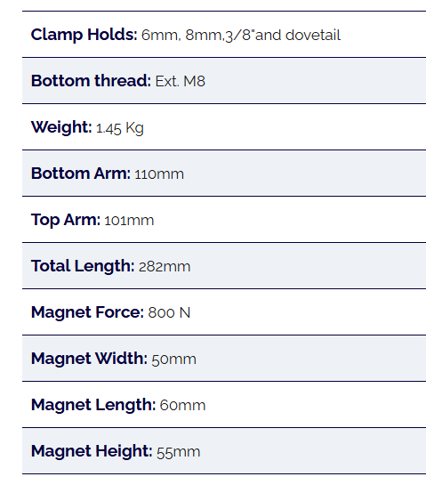Select the 6mm, 8mm, 3/8" and dovetail text
The width and height of the screenshot is (426, 493).
tap(241, 35)
